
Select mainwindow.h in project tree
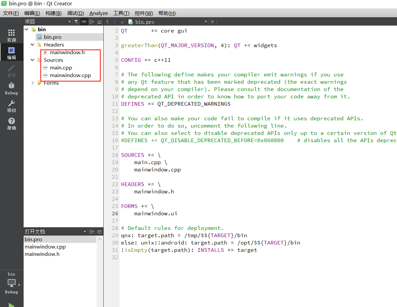[x=67, y=52]
